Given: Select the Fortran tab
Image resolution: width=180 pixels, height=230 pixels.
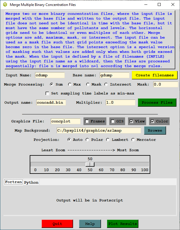Looking at the screenshot, I should [x=13, y=182].
